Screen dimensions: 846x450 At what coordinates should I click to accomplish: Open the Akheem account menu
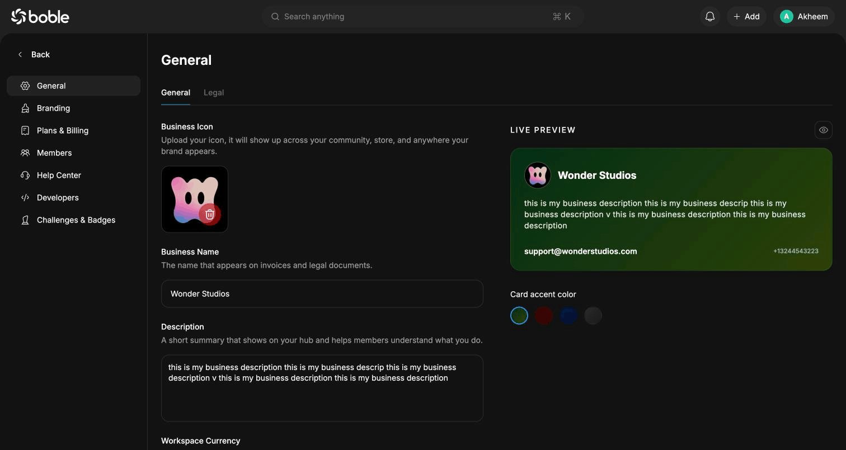coord(804,17)
